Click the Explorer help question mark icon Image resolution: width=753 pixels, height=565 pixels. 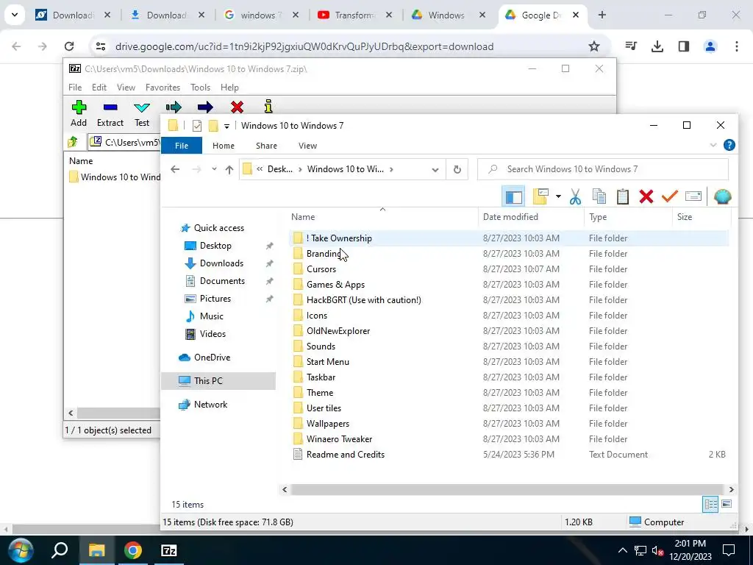[x=729, y=145]
